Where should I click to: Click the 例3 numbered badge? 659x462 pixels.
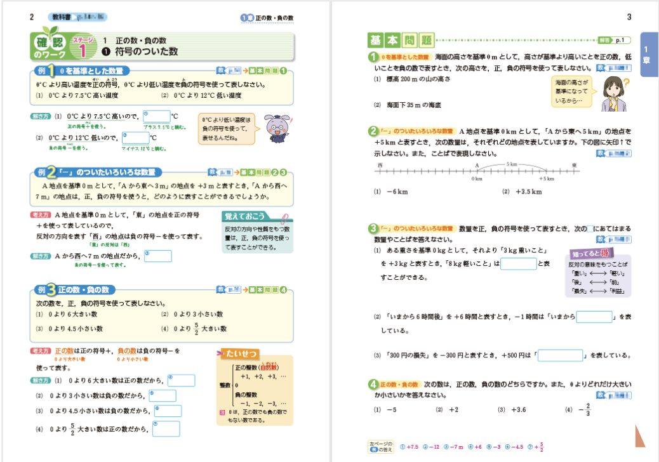coord(46,290)
